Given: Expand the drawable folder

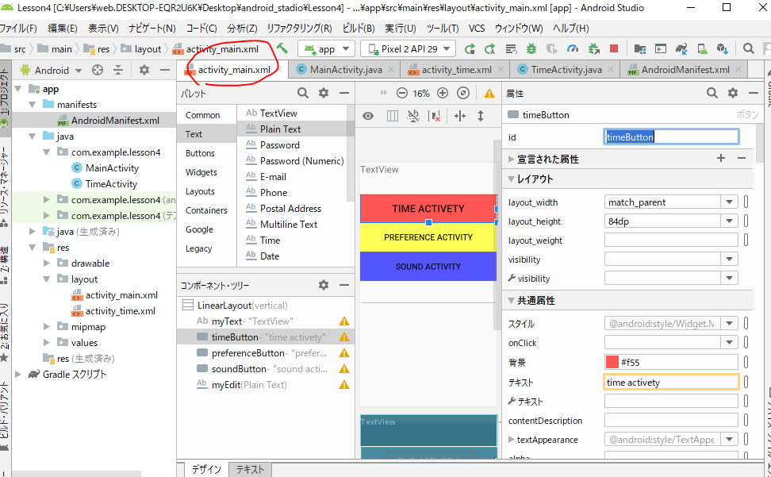Looking at the screenshot, I should pos(47,263).
